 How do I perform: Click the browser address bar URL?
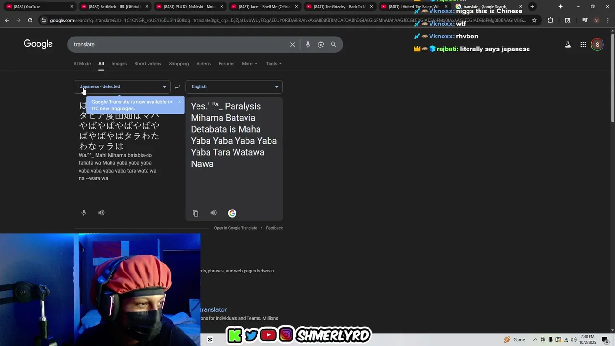[287, 20]
